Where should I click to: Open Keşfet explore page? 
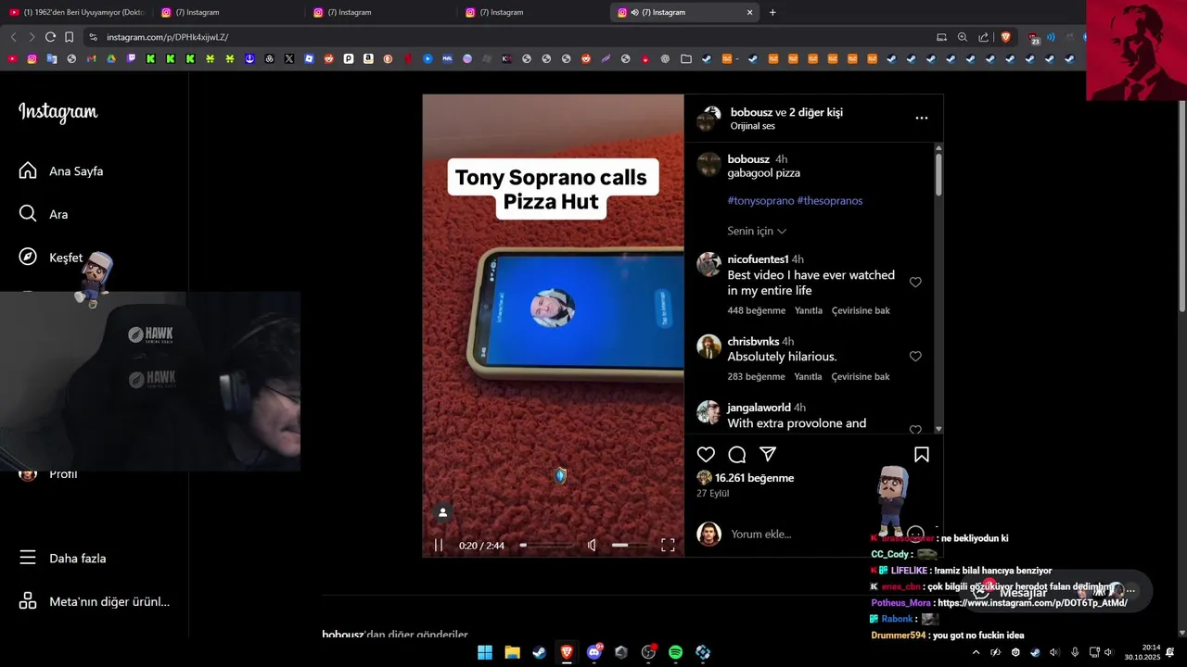[51, 258]
